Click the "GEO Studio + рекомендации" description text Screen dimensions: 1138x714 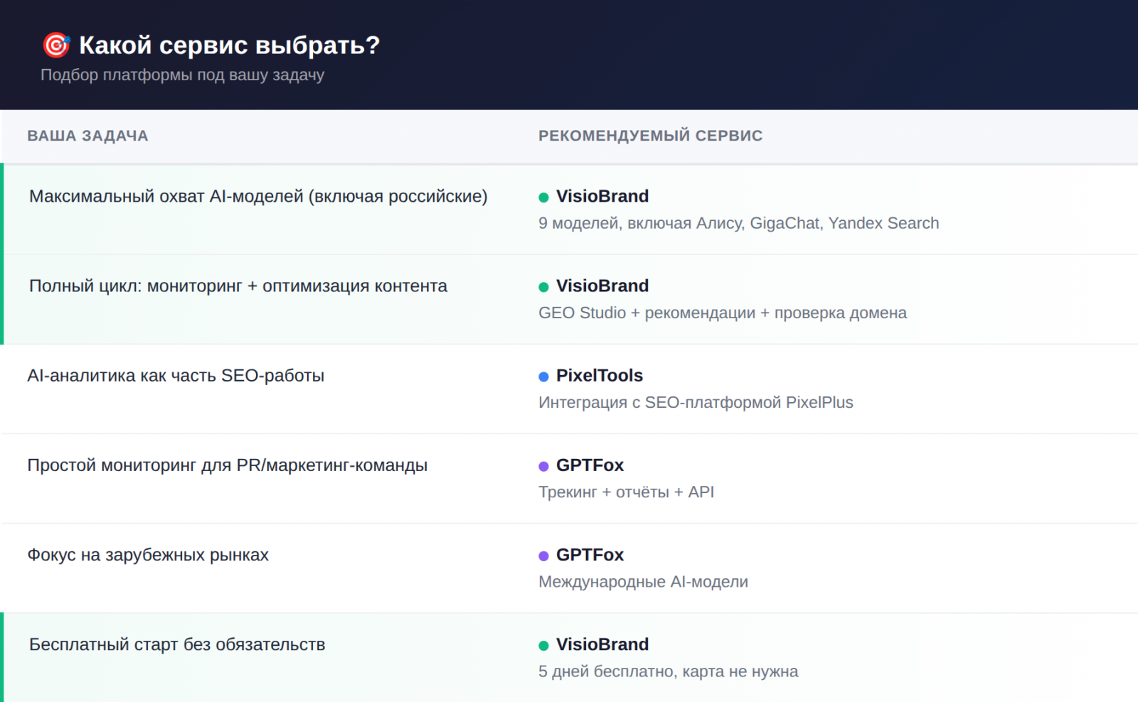[x=722, y=313]
